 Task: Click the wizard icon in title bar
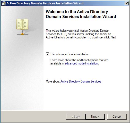click(4, 3)
